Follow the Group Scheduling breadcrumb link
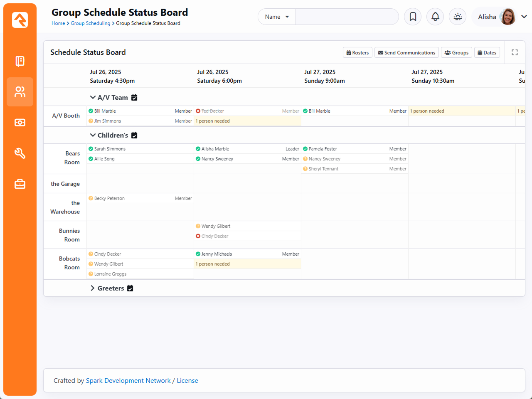Image resolution: width=532 pixels, height=399 pixels. pyautogui.click(x=90, y=23)
